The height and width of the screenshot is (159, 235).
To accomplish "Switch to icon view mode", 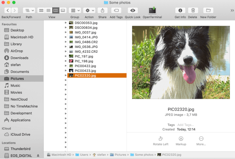I will point(41,10).
